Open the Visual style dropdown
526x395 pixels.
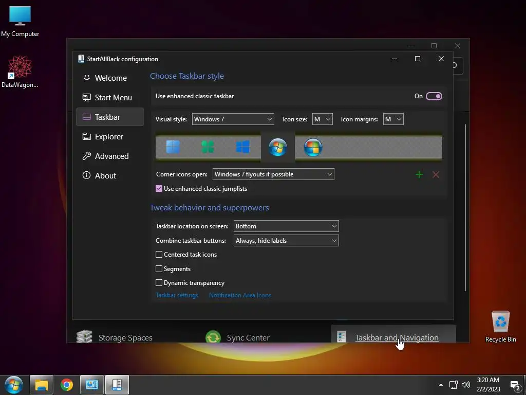(233, 119)
